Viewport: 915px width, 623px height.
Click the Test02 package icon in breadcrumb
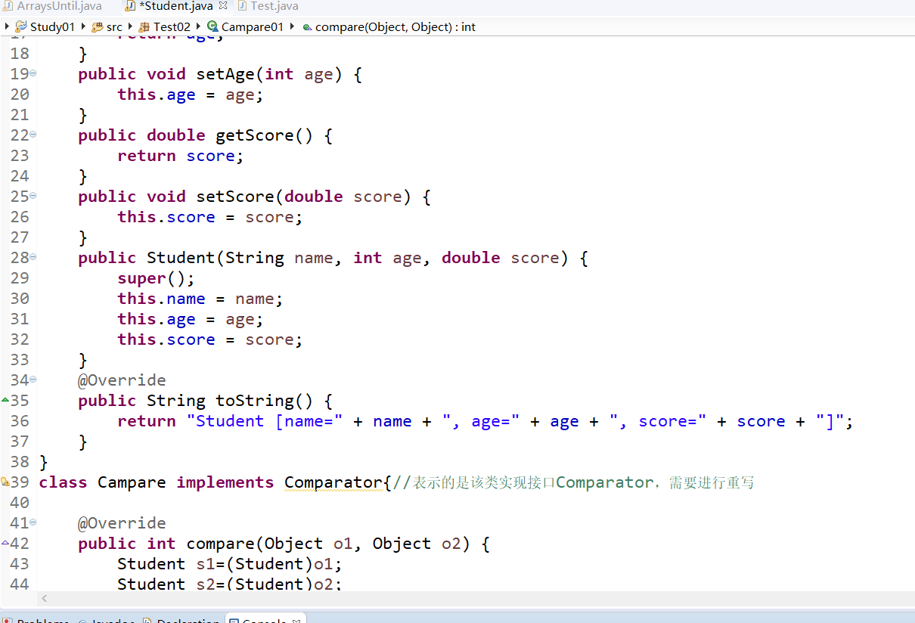[x=144, y=26]
